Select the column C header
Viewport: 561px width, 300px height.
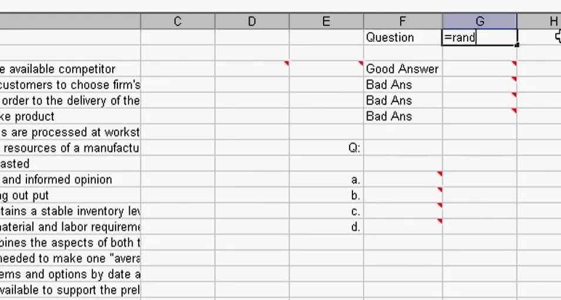click(177, 22)
